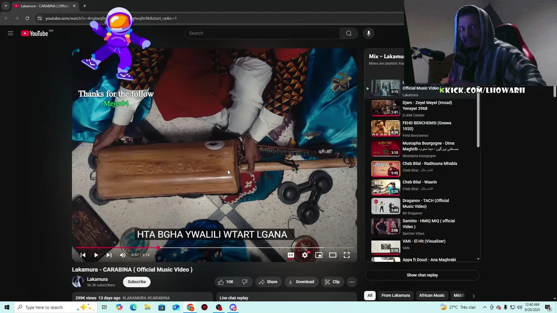
Task: Go to the YouTube home logo
Action: coord(34,33)
